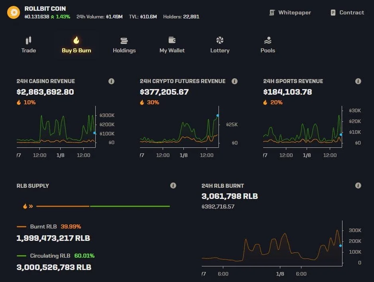Click the orange burnt segment of supply bar
Viewport: 374px width, 282px height.
(63, 206)
